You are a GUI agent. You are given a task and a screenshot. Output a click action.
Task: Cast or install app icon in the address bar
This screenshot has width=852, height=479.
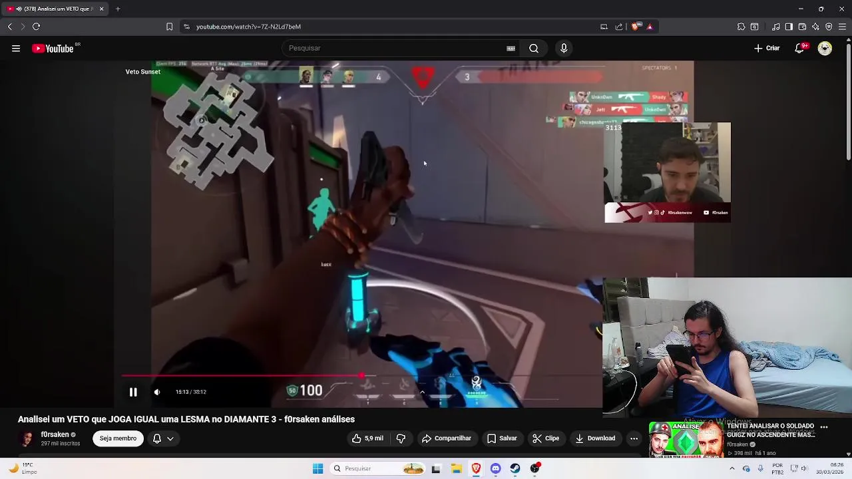(x=604, y=27)
